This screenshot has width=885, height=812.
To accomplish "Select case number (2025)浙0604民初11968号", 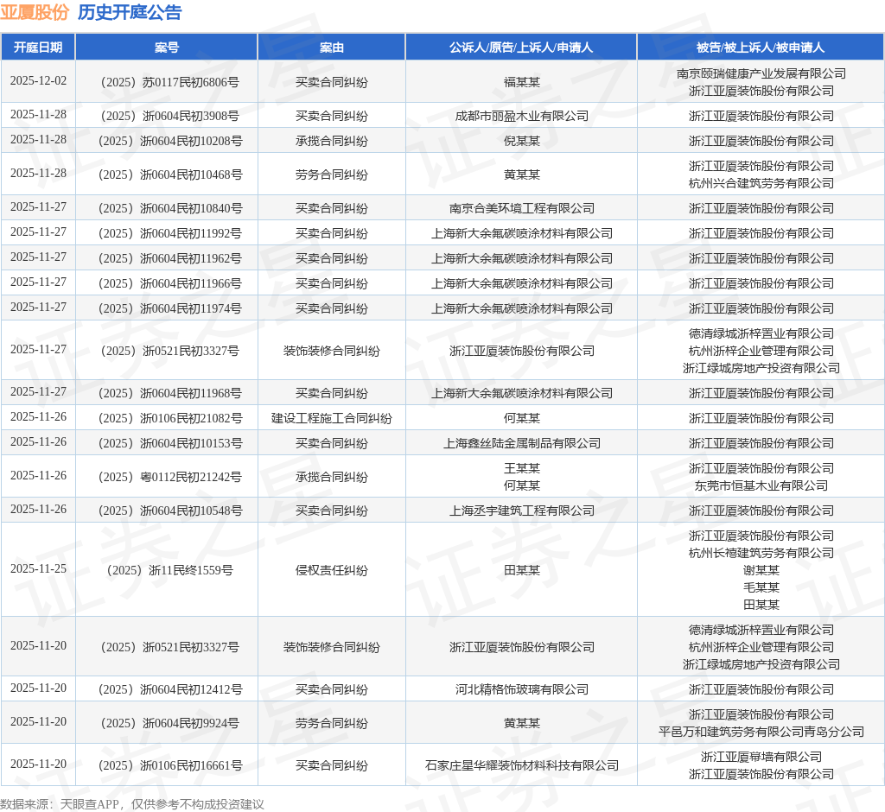I will pos(170,393).
